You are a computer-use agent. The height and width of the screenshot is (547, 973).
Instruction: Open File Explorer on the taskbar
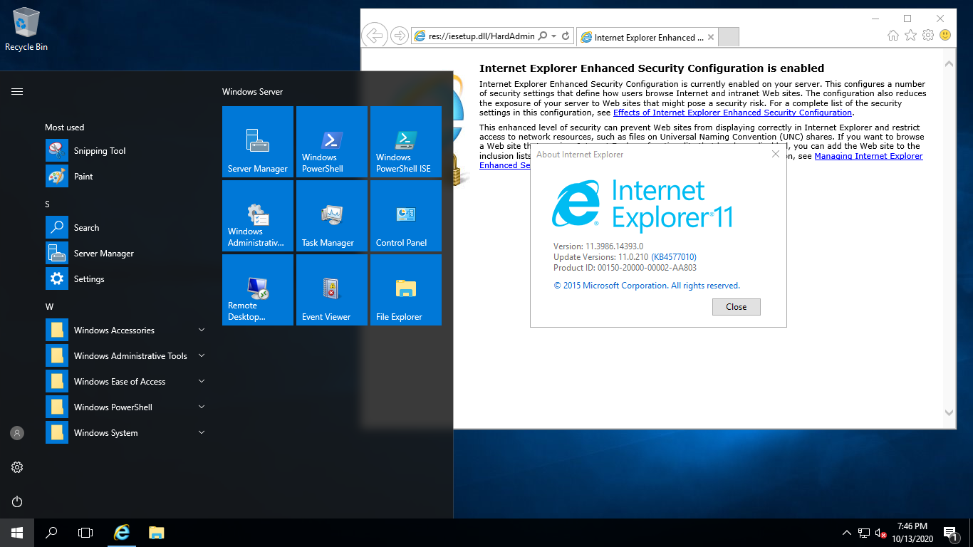[x=157, y=533]
